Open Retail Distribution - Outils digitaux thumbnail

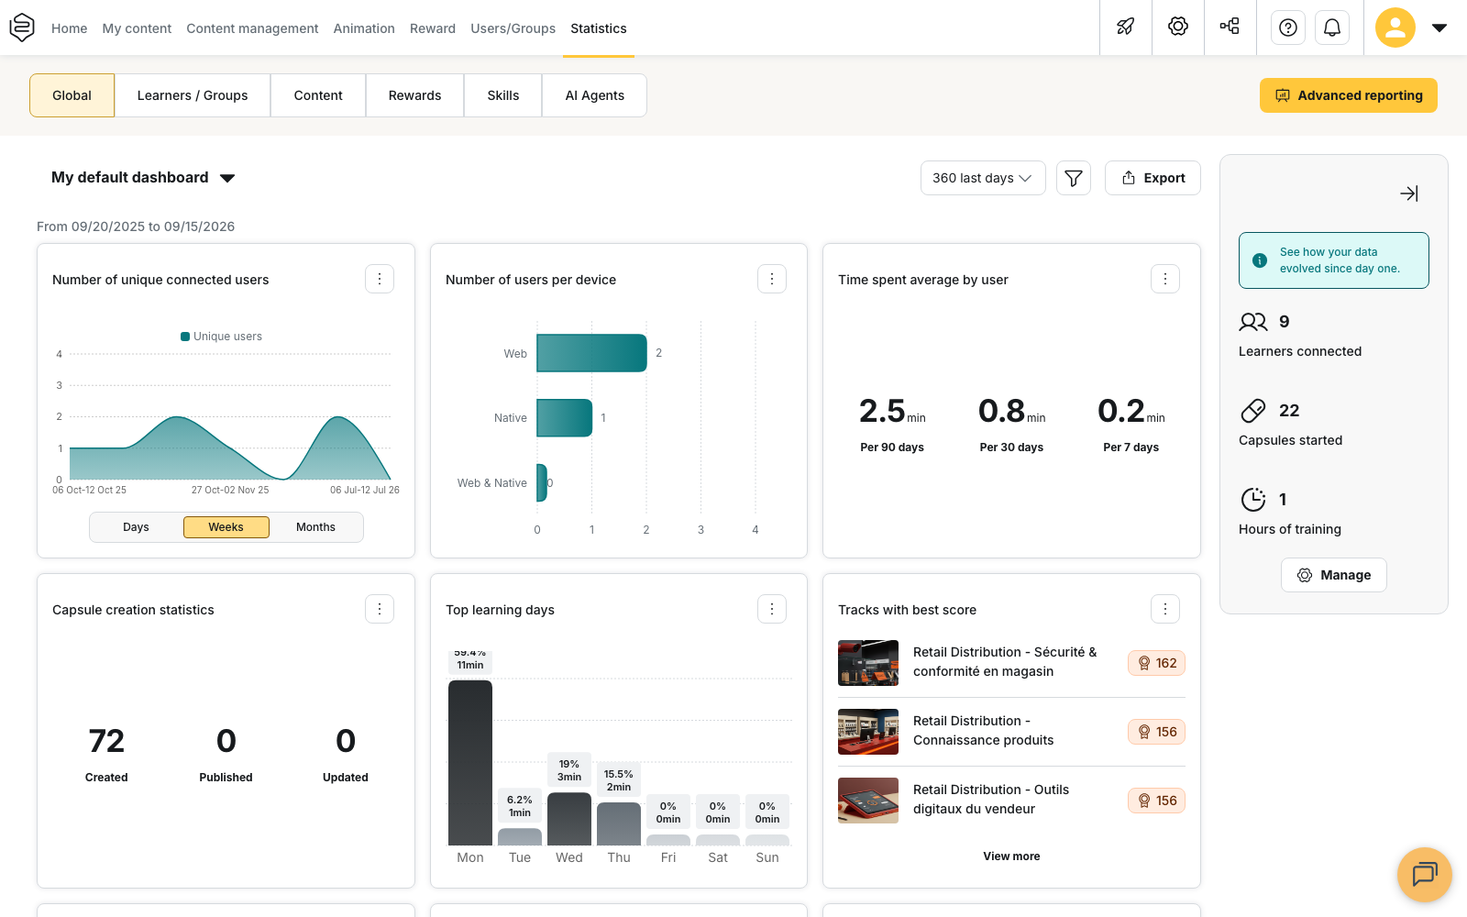point(868,801)
